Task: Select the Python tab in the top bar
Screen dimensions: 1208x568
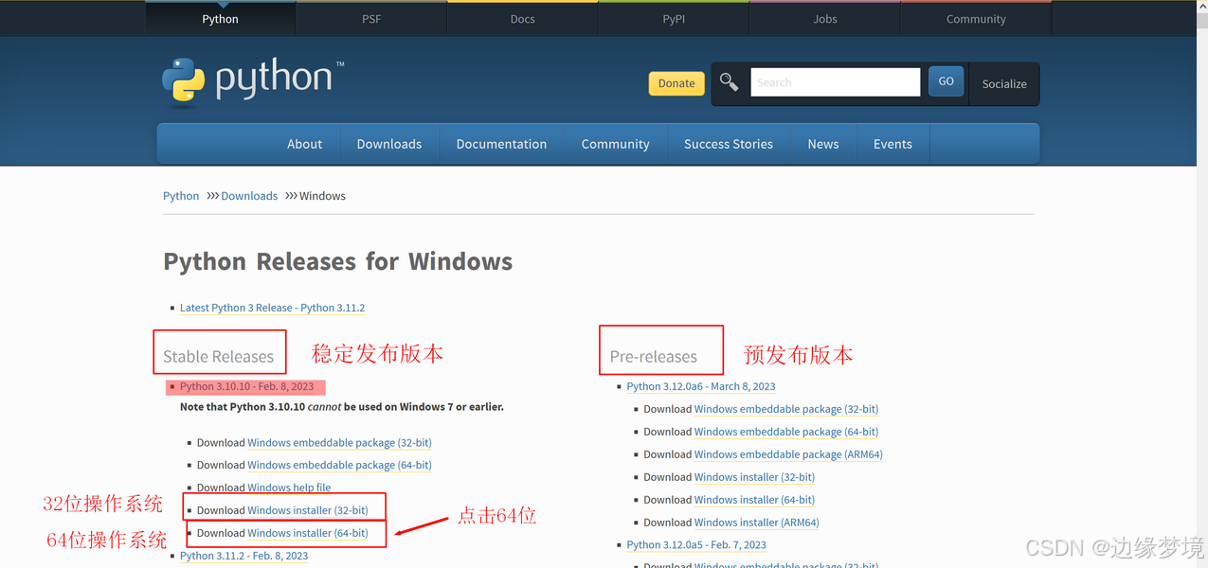Action: [x=220, y=18]
